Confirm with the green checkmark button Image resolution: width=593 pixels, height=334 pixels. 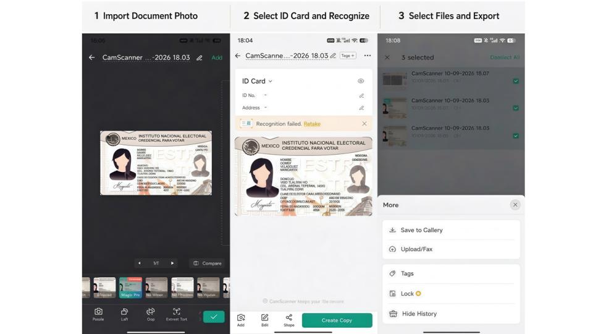tap(214, 317)
